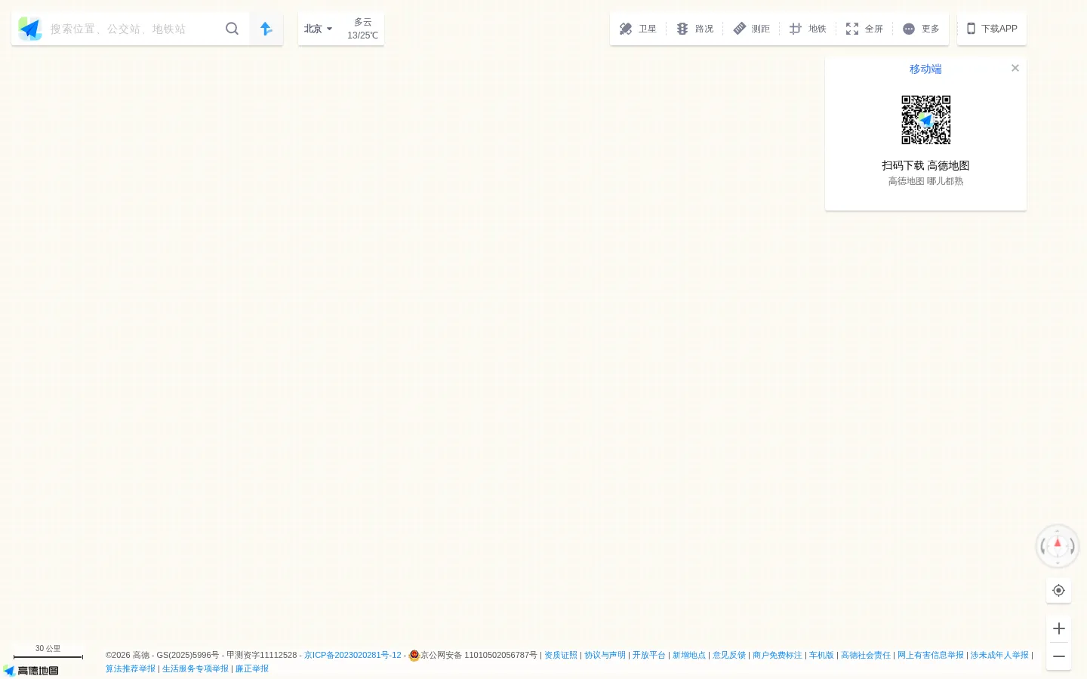Click the 扫码下载 高德地图 text
1087x679 pixels.
pos(925,165)
